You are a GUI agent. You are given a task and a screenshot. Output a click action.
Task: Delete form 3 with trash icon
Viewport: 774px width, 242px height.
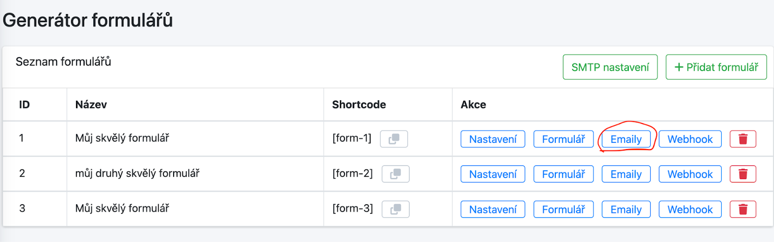point(743,209)
